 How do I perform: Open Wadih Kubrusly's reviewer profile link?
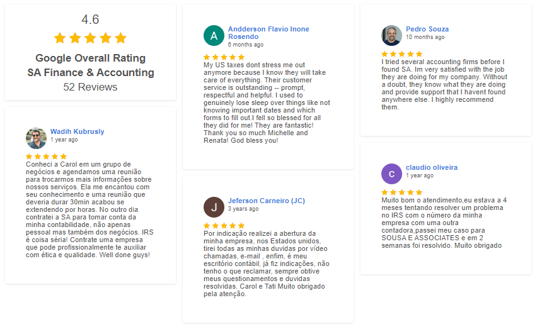[77, 132]
